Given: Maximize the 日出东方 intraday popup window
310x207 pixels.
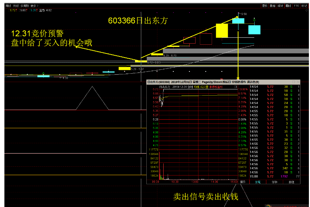Looking at the screenshot, I should tap(293, 82).
